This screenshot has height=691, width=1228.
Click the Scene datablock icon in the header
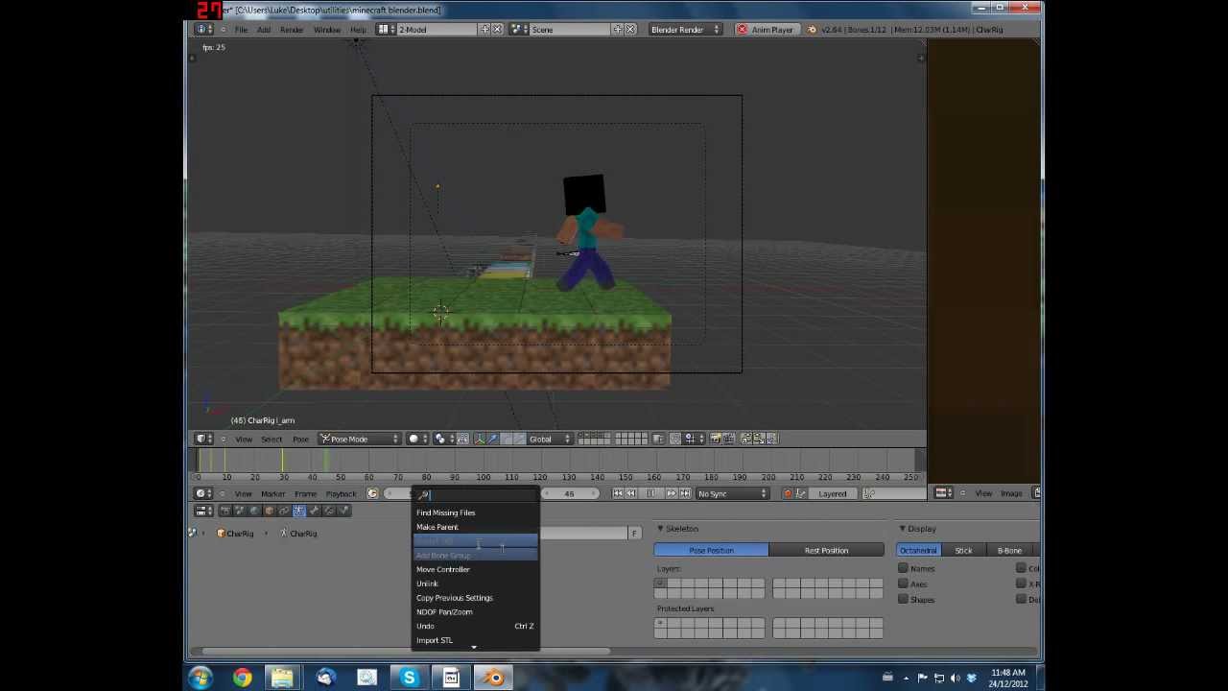[x=517, y=30]
